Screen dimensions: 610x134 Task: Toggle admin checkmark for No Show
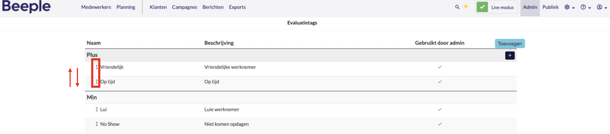point(440,124)
